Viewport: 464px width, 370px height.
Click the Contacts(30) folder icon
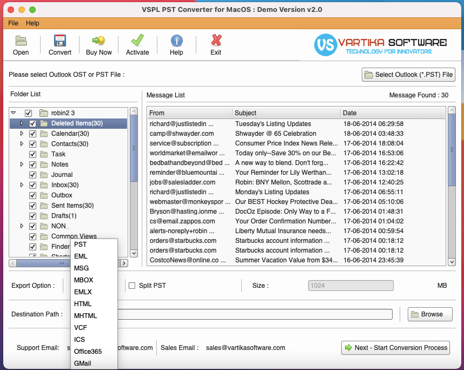44,144
